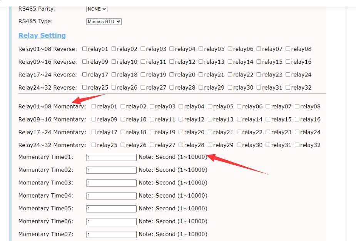Select relay25 in the Reverse row
356x241 pixels.
85,88
